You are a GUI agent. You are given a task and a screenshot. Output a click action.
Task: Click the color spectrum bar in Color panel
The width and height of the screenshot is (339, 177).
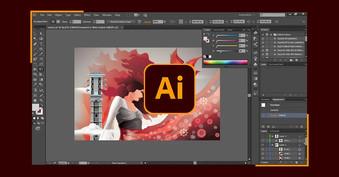[225, 62]
